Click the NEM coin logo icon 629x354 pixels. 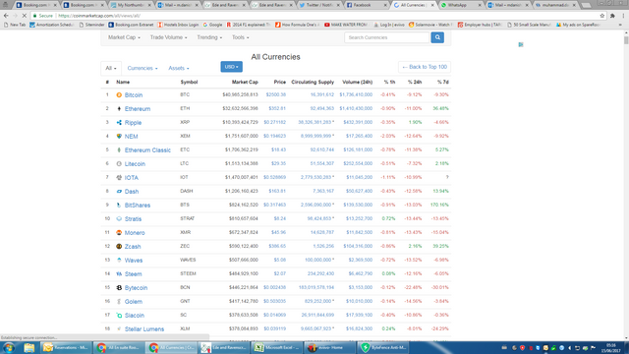(x=119, y=136)
